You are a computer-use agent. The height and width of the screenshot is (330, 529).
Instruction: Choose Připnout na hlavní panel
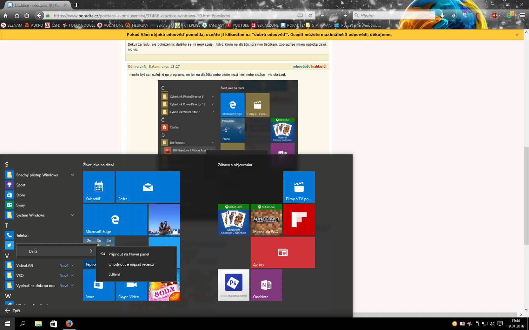click(136, 254)
